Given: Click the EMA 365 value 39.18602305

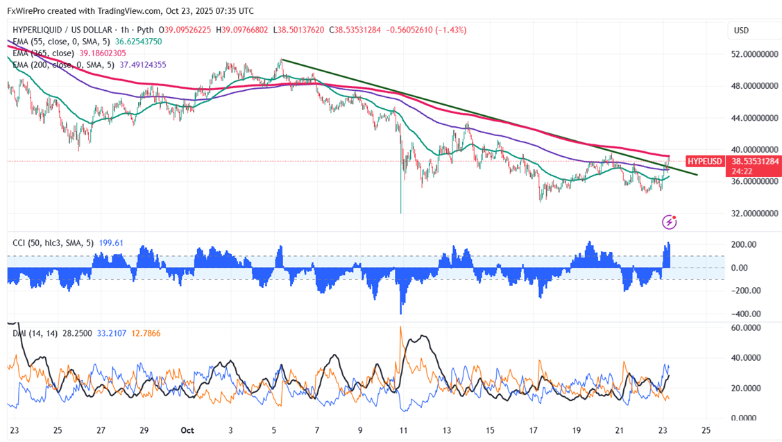Looking at the screenshot, I should 103,53.
